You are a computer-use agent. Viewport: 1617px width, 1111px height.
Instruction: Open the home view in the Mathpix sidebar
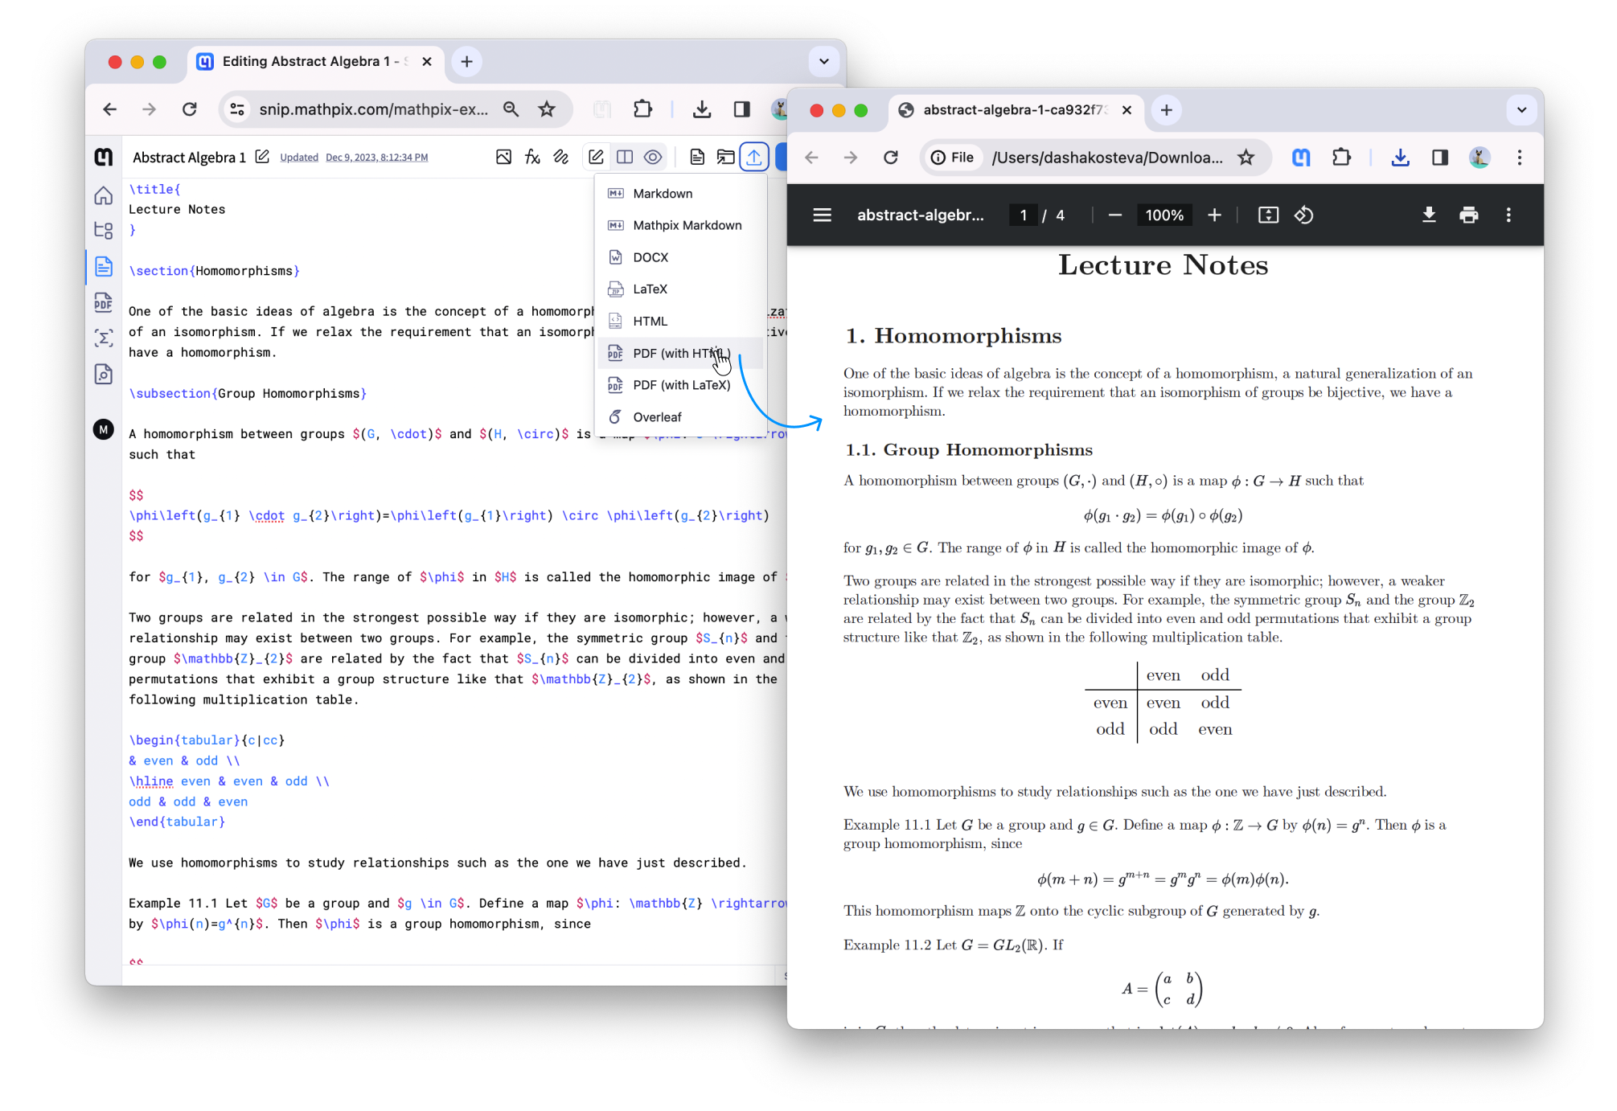(x=103, y=195)
